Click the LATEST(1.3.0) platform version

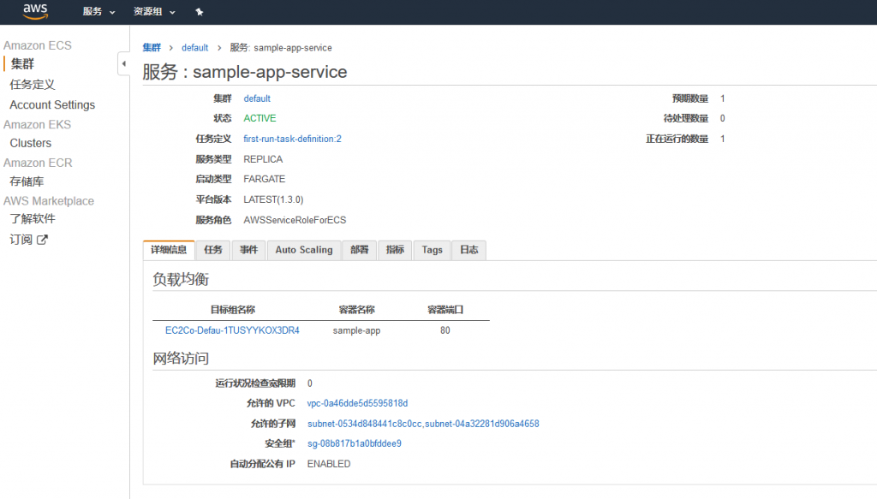(273, 199)
